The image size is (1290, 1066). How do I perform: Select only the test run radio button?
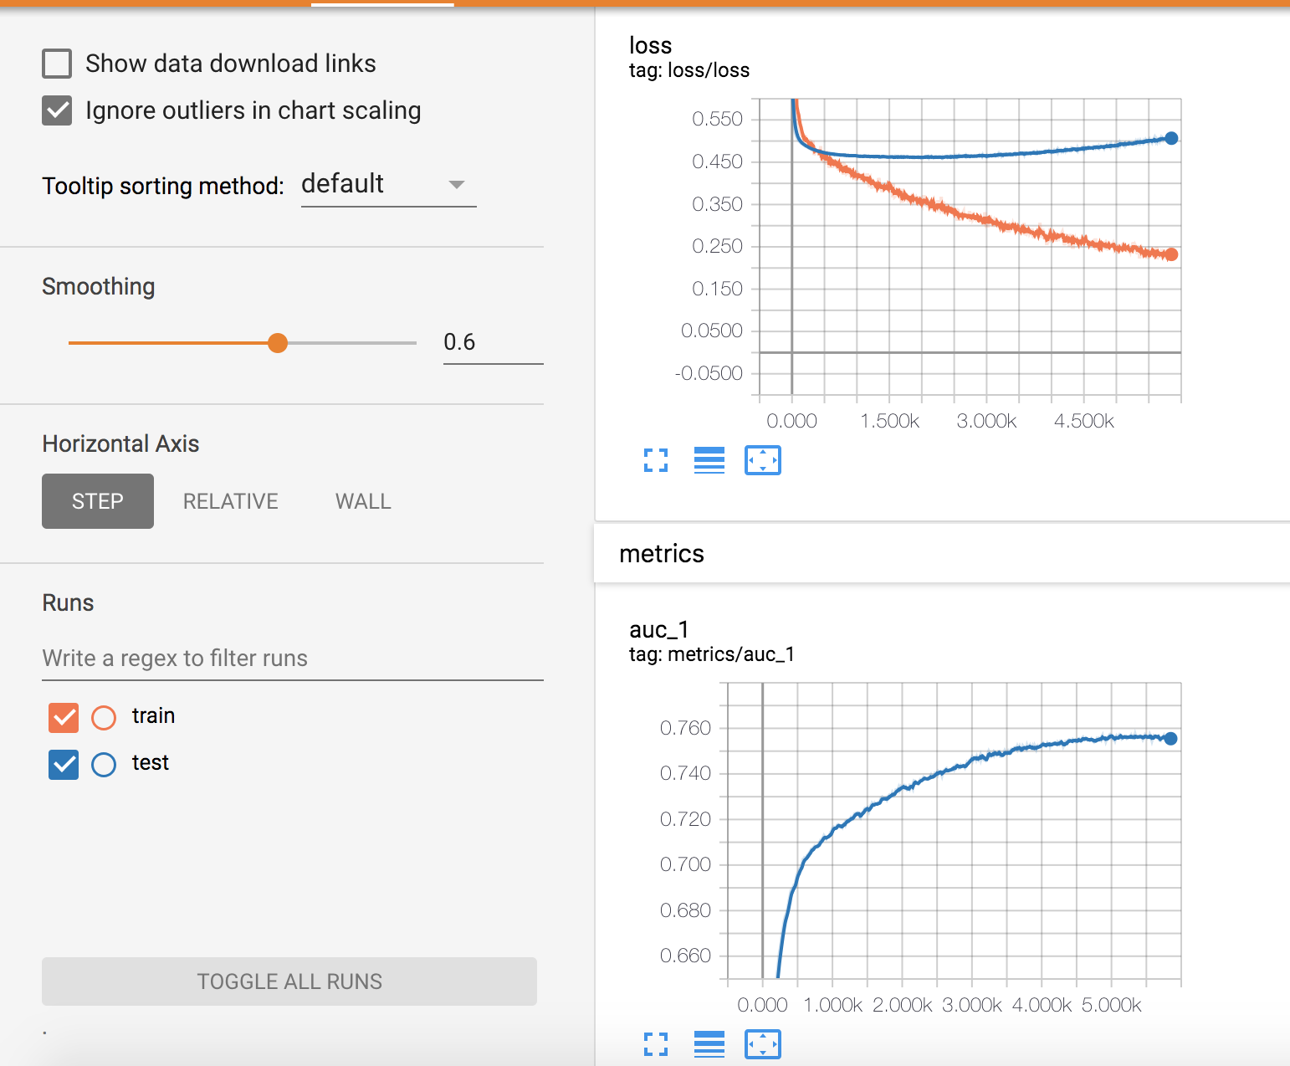(104, 764)
